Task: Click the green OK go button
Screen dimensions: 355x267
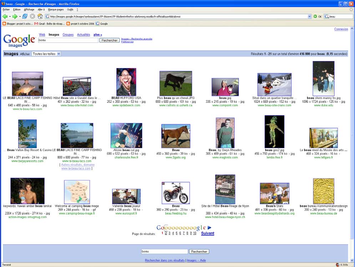Action: [318, 16]
